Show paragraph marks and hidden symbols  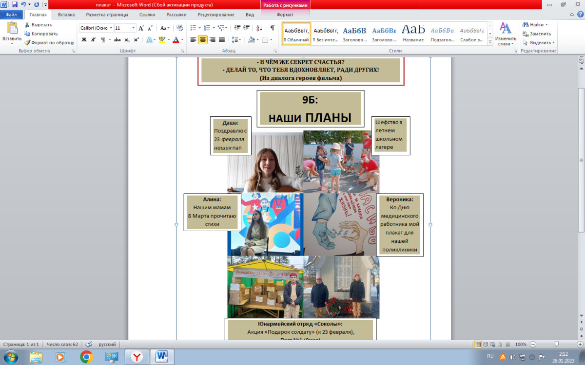click(x=272, y=28)
